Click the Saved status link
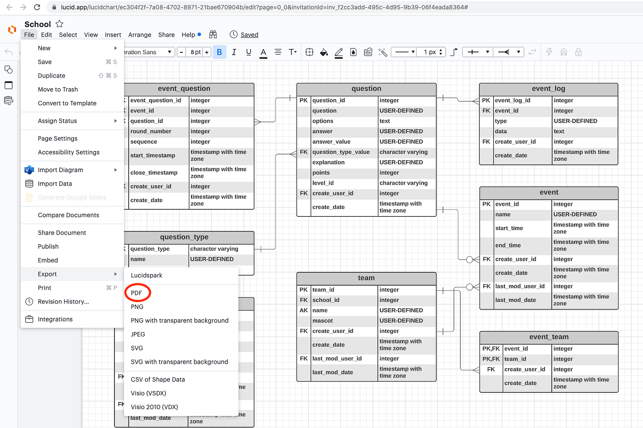 (249, 34)
